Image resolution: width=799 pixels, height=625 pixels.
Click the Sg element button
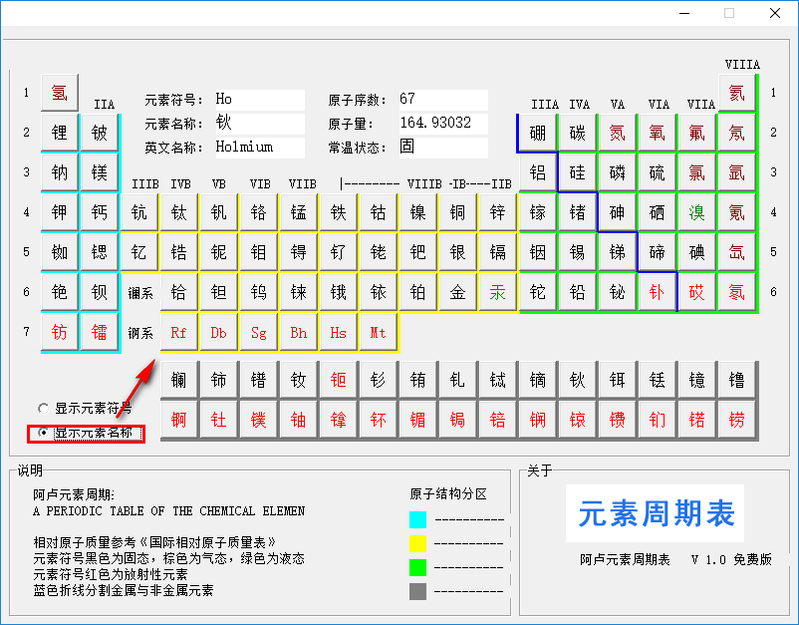(x=259, y=332)
